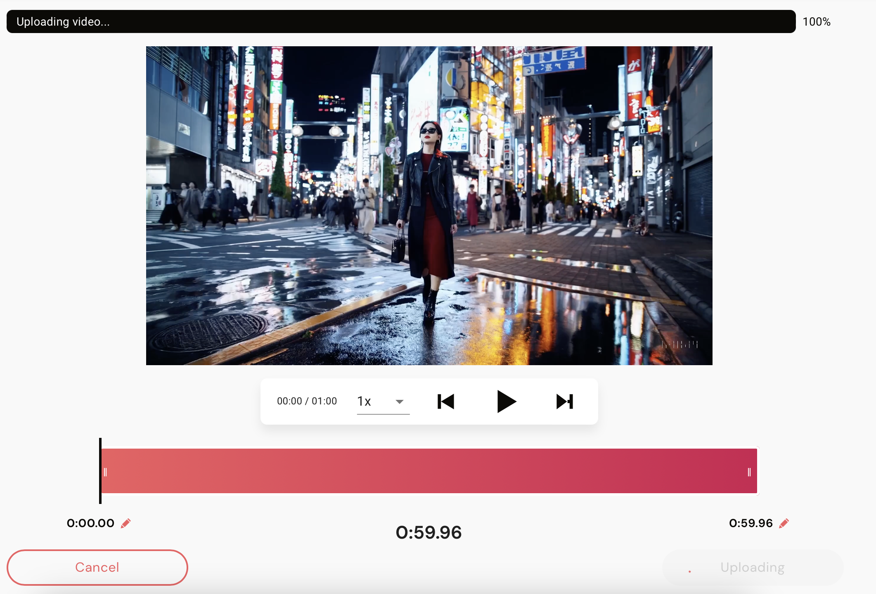Click the play button
The height and width of the screenshot is (594, 876).
[x=506, y=402]
